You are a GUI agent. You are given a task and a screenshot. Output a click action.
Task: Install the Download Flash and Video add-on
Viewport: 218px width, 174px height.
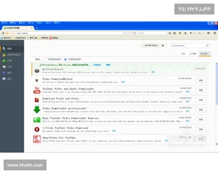point(201,100)
